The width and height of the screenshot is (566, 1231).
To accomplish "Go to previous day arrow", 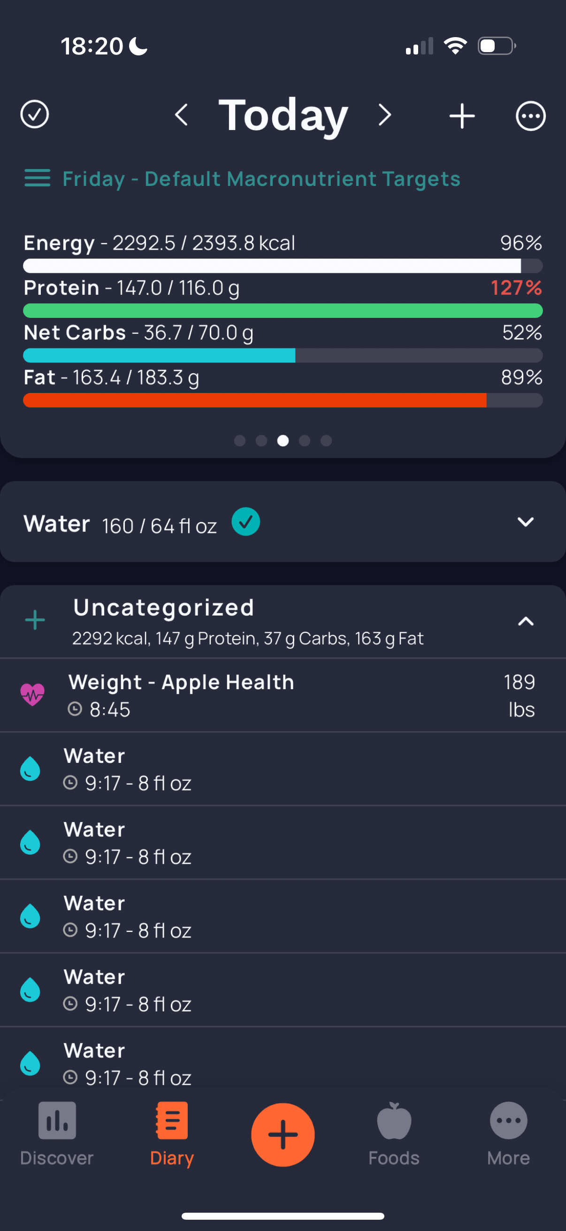I will point(182,115).
